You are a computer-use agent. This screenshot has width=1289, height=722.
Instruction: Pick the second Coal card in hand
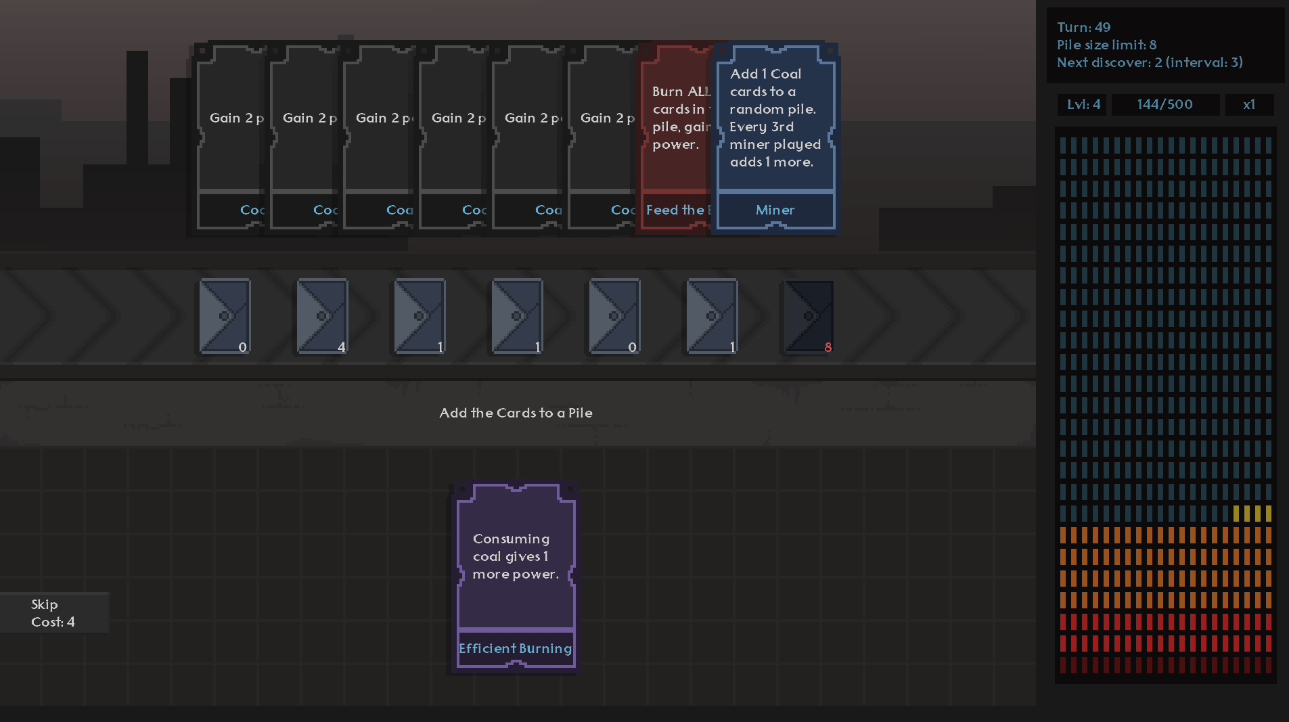coord(304,138)
